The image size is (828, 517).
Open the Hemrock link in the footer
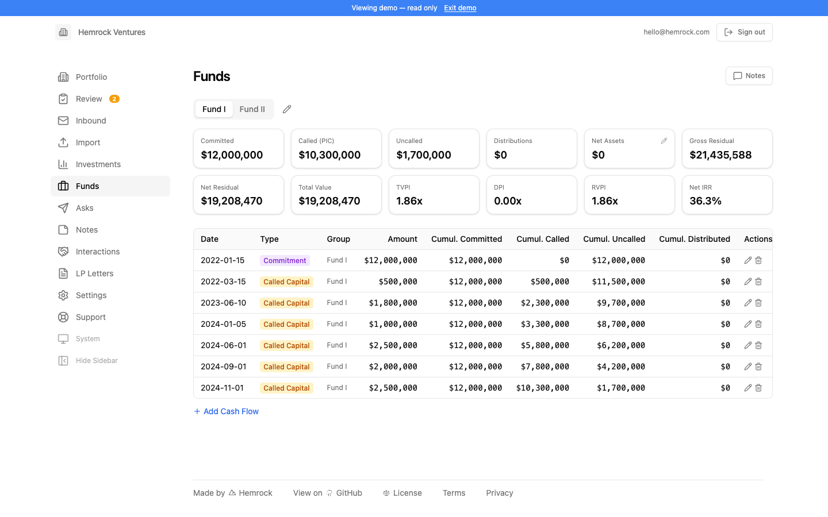pos(251,493)
